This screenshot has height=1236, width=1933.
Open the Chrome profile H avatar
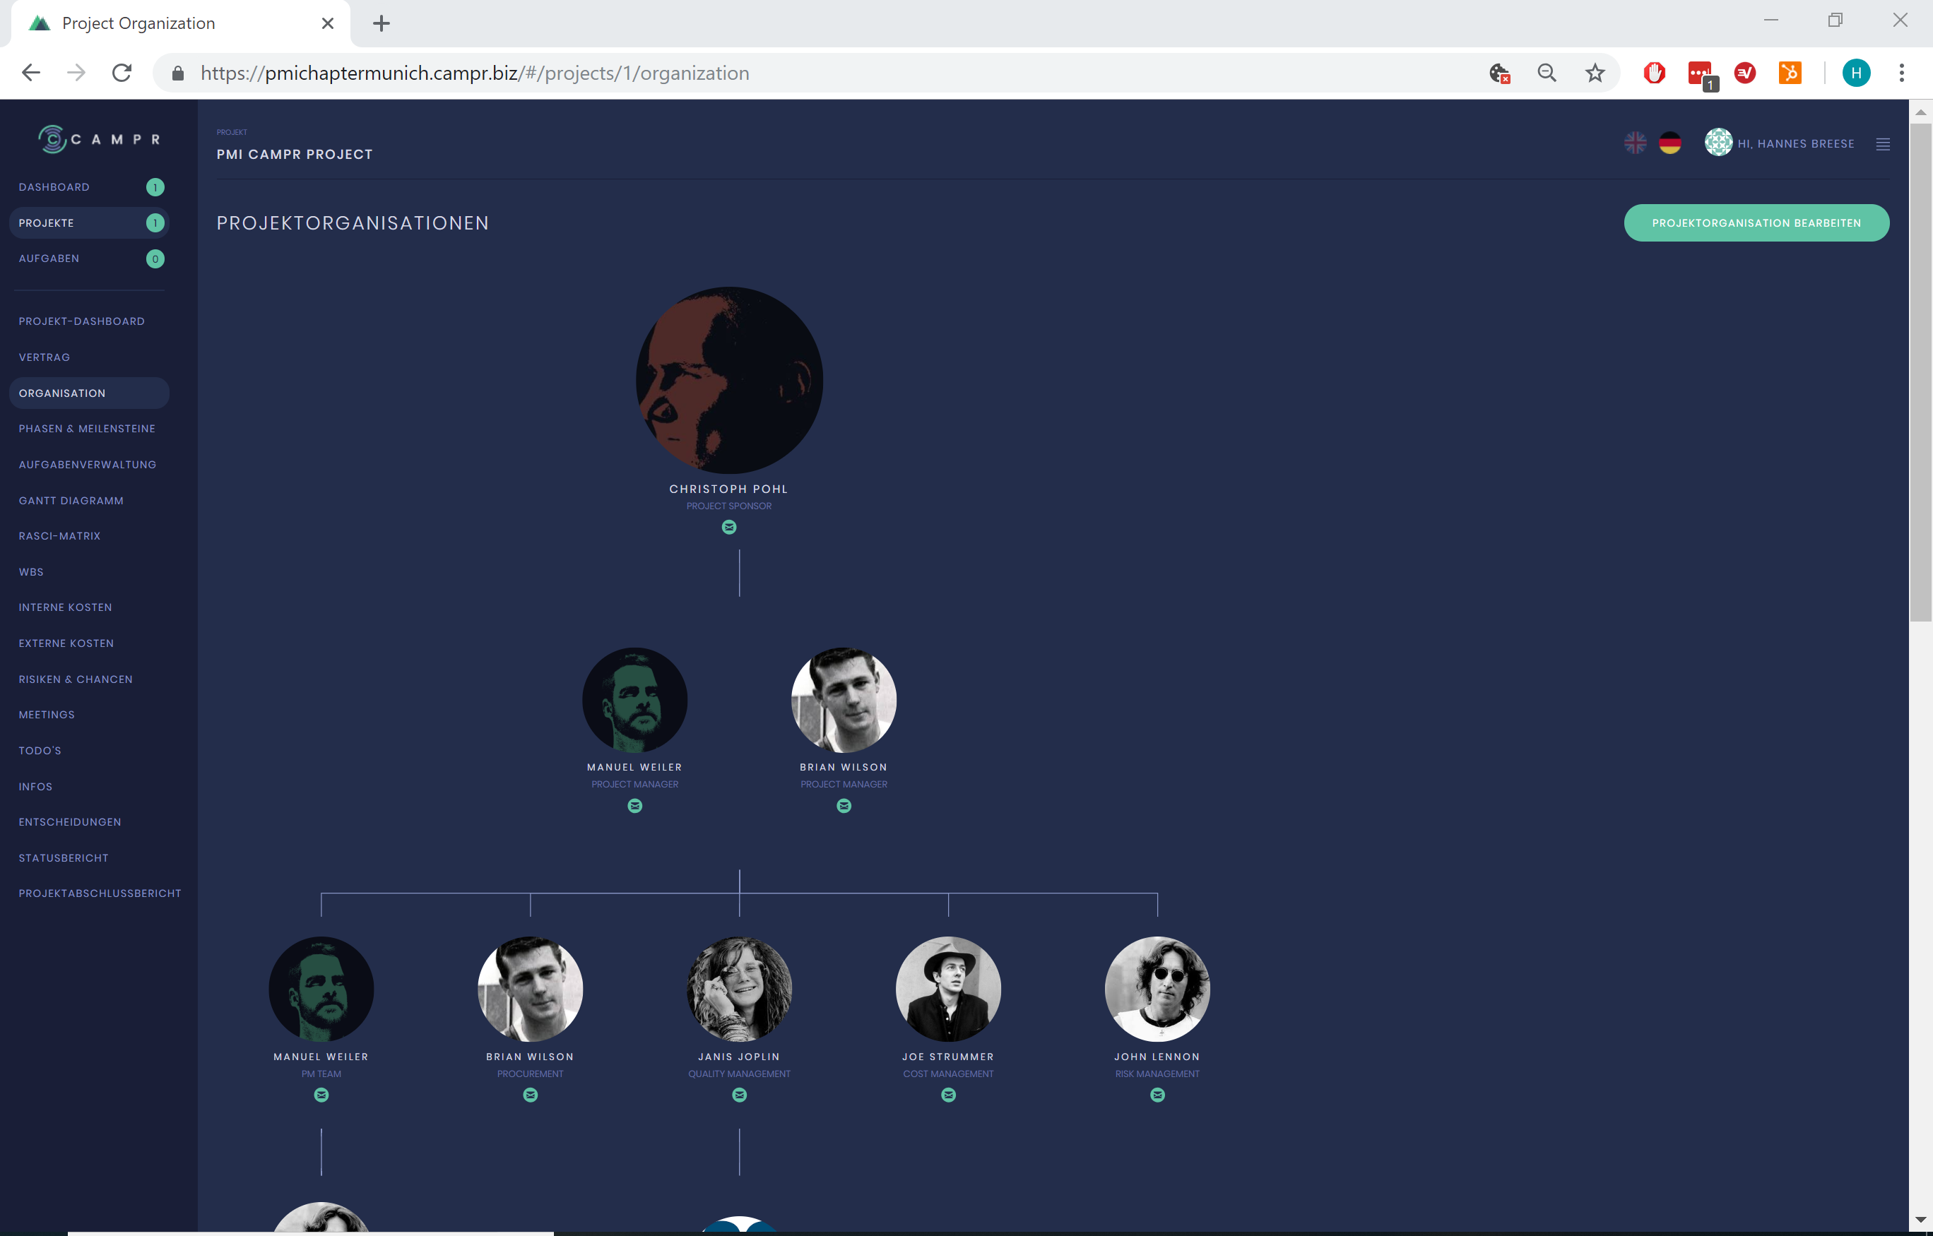tap(1856, 73)
